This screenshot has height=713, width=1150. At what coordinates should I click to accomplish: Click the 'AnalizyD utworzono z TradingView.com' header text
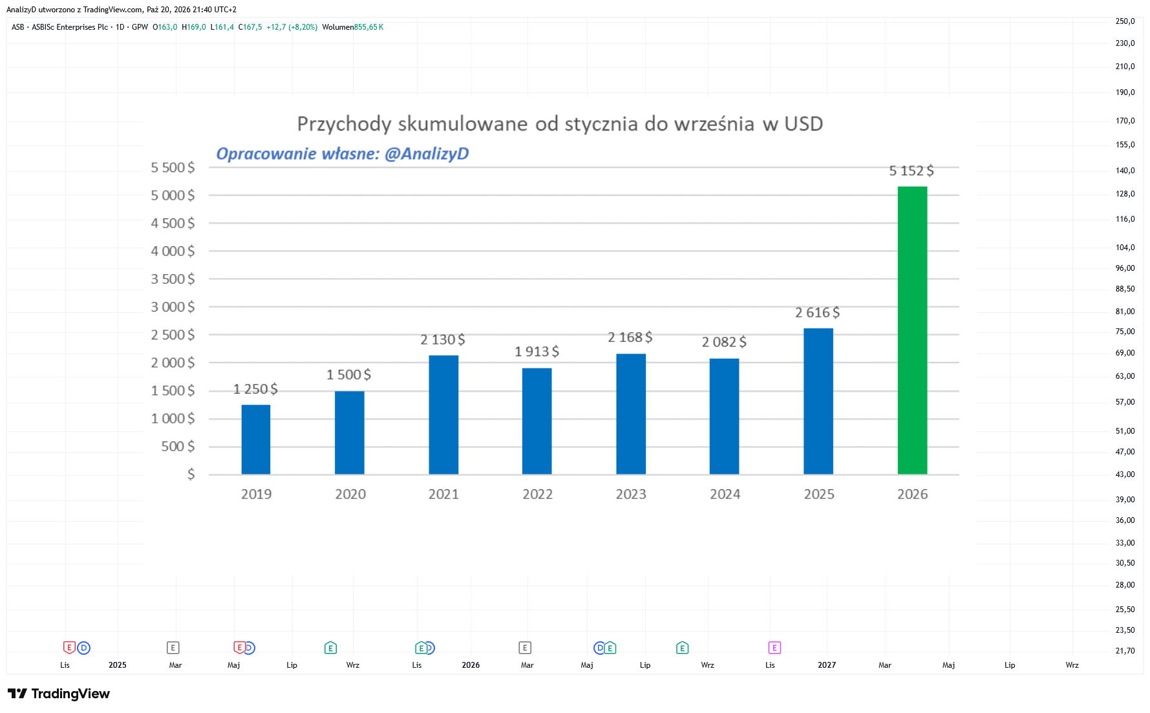point(74,10)
